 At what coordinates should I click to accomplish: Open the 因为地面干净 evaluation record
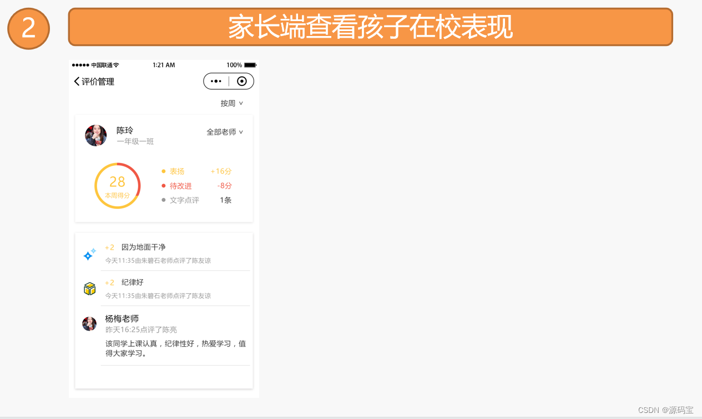click(x=175, y=253)
